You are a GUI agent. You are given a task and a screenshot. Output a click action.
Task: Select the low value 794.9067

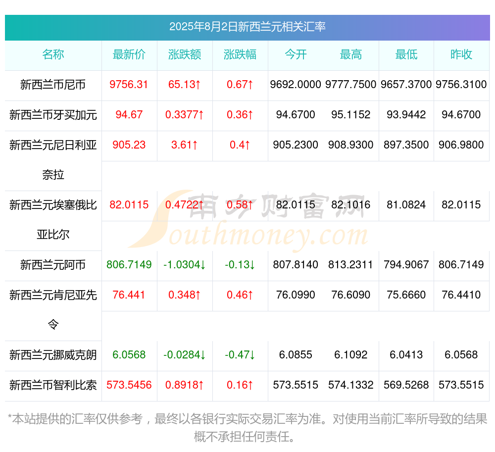[x=406, y=264]
